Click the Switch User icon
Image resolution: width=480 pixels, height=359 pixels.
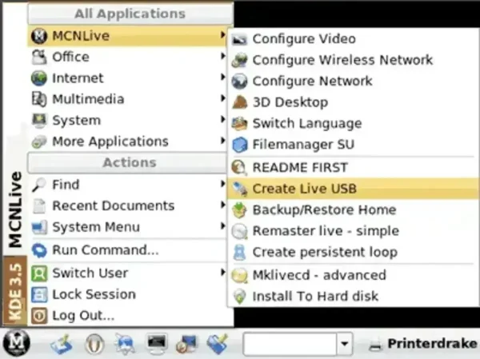tap(39, 273)
